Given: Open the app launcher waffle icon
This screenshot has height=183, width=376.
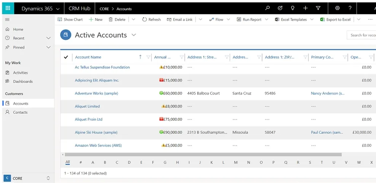Looking at the screenshot, I should [x=8, y=8].
